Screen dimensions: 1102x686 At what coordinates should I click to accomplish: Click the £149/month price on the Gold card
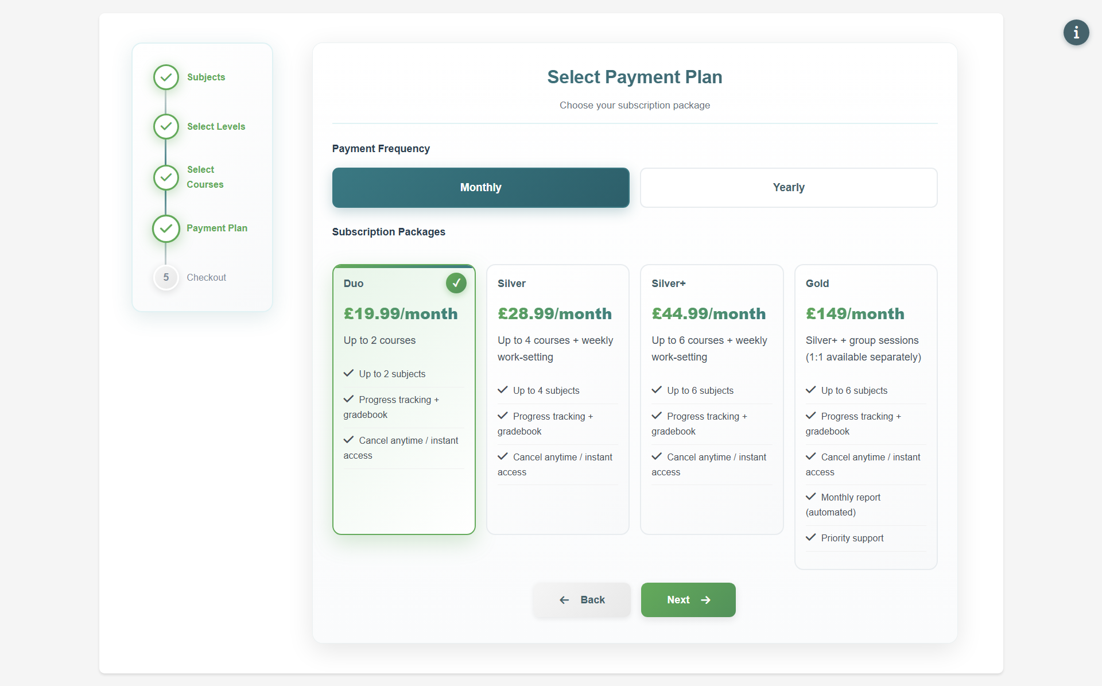point(855,313)
